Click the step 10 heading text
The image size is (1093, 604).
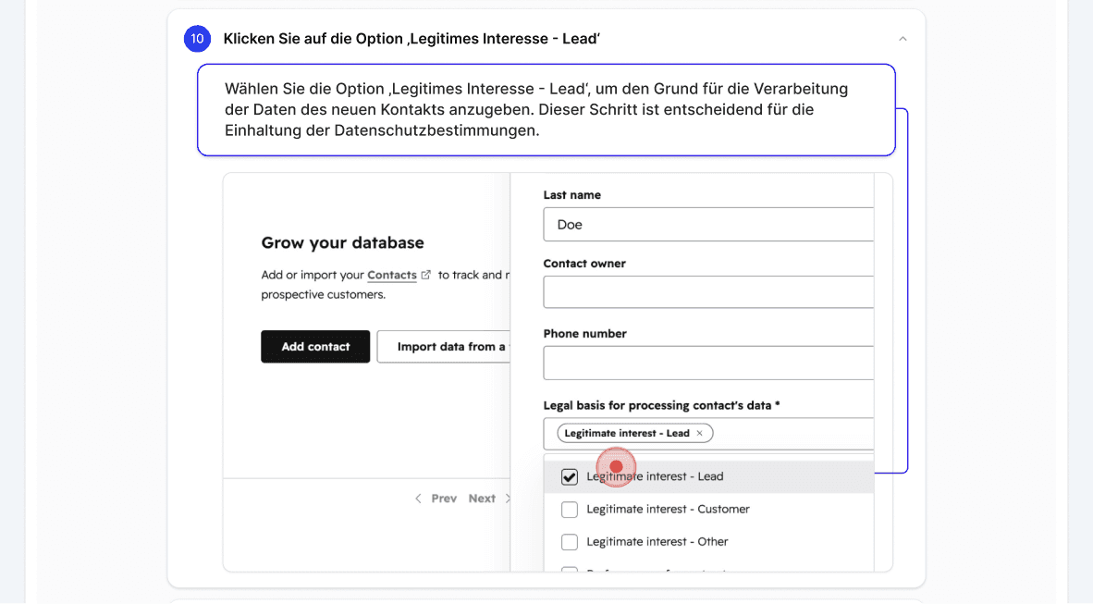(x=411, y=39)
